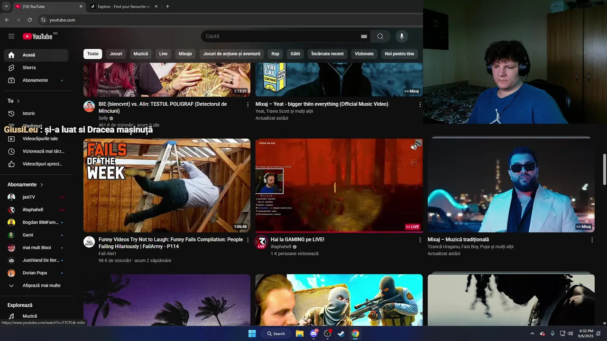Open options menu for Funny Fails video

click(x=248, y=240)
